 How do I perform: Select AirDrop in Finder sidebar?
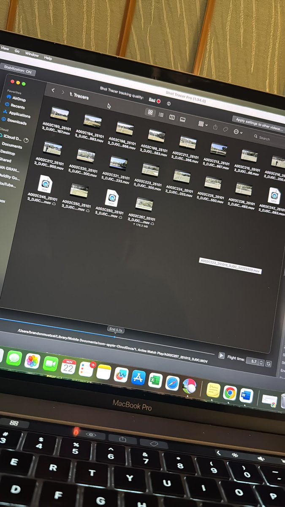point(16,99)
